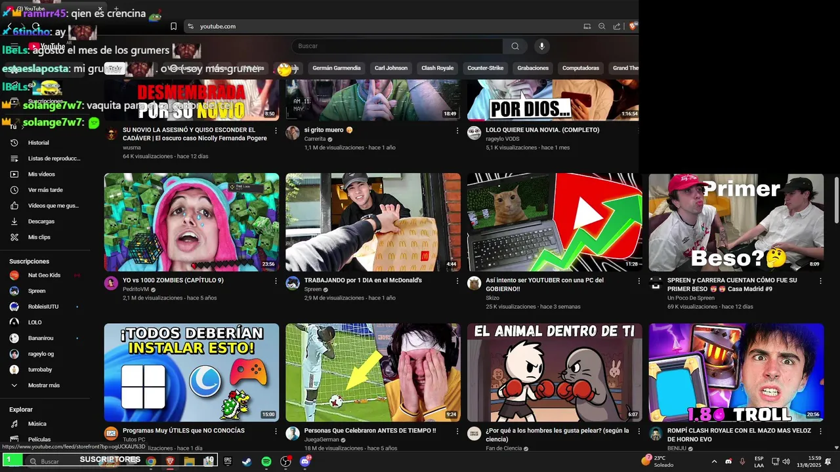Click the Carrerita channel avatar

coord(293,133)
